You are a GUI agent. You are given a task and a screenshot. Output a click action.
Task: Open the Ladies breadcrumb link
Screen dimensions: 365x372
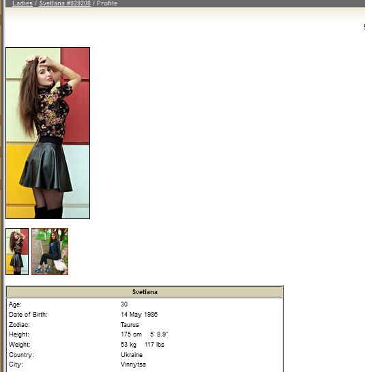point(23,3)
